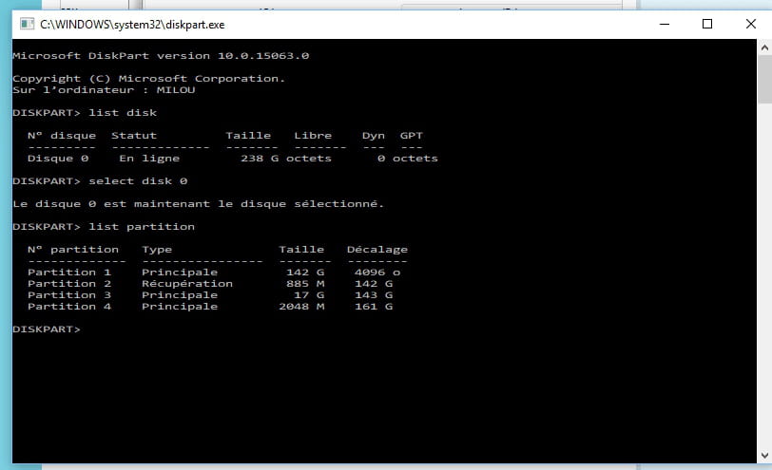Click the 'Récupération' partition type
The width and height of the screenshot is (772, 470).
pos(187,284)
